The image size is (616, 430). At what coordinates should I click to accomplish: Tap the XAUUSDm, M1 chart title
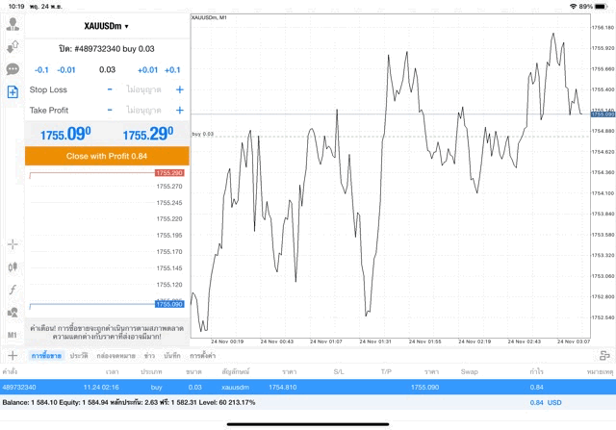pyautogui.click(x=209, y=17)
